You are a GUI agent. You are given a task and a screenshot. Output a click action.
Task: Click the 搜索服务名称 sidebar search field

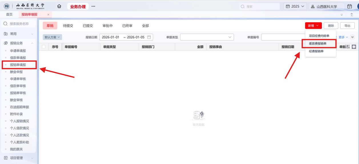coord(19,24)
